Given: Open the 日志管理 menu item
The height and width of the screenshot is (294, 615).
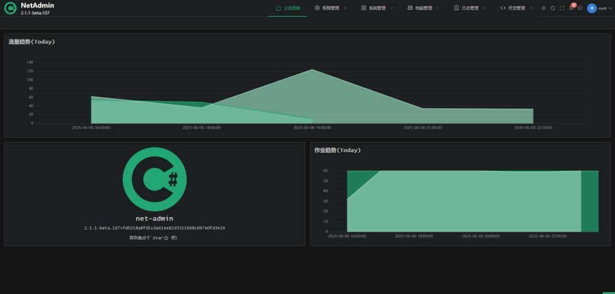Looking at the screenshot, I should tap(470, 9).
